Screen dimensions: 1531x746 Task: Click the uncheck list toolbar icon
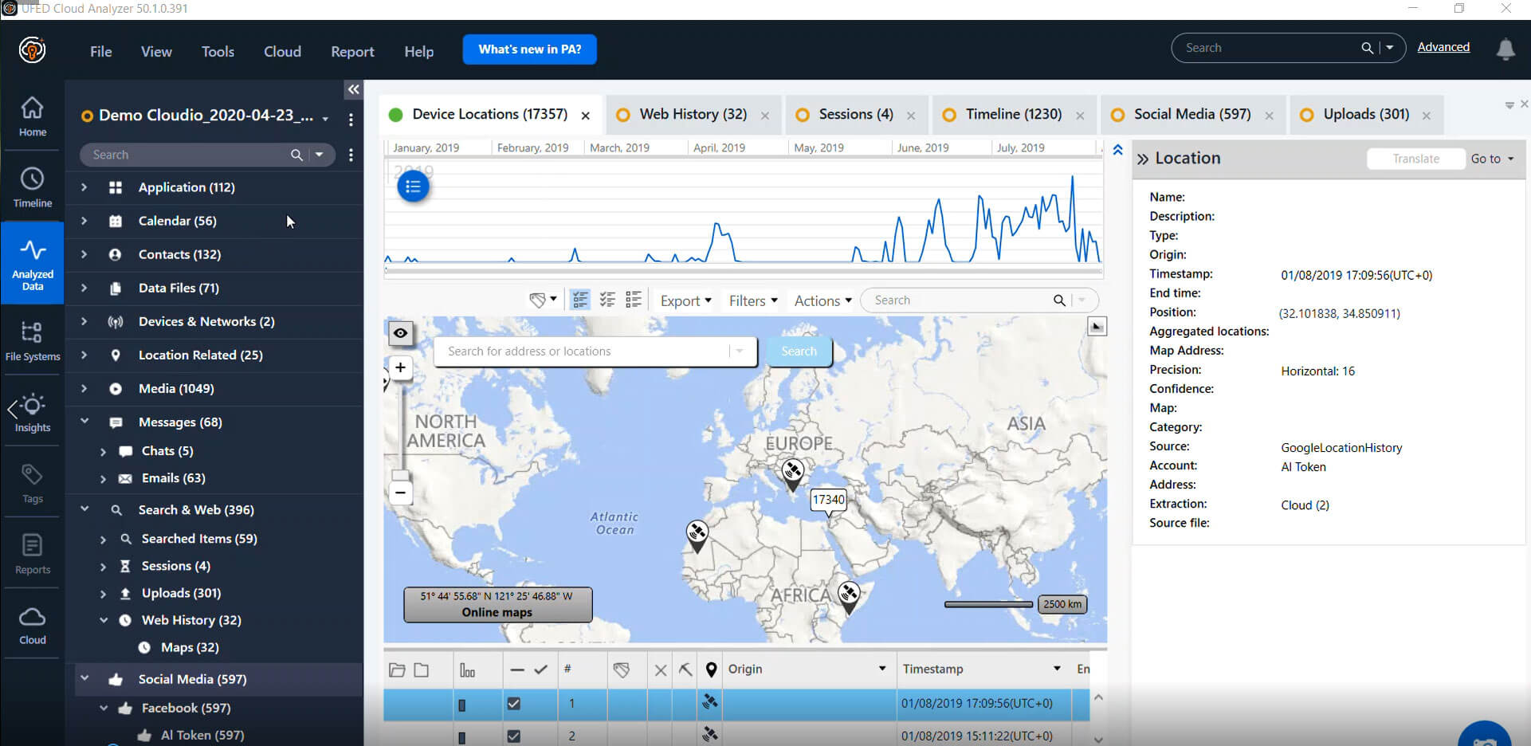634,300
